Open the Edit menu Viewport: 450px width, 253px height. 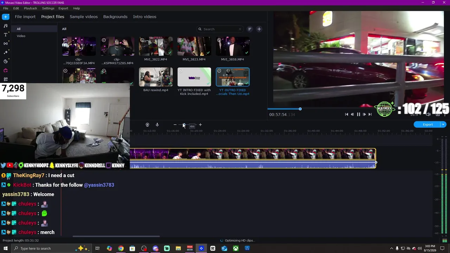pos(16,8)
